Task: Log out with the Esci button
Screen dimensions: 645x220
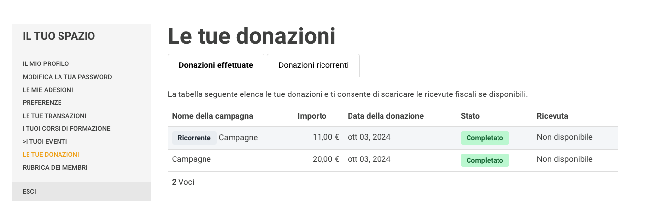Action: coord(29,192)
